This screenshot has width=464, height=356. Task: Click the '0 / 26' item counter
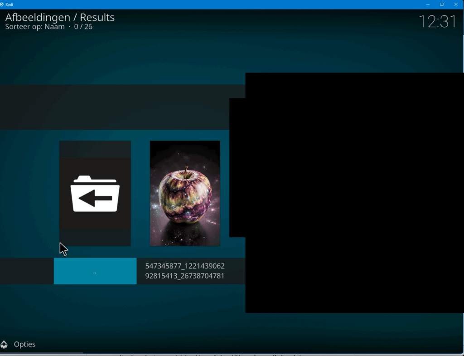83,27
